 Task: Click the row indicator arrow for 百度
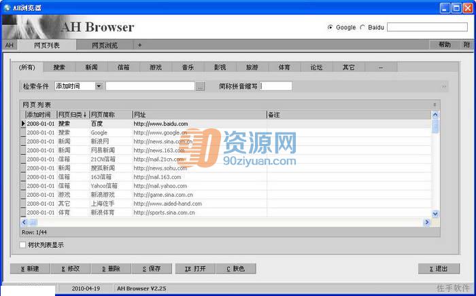click(x=23, y=124)
